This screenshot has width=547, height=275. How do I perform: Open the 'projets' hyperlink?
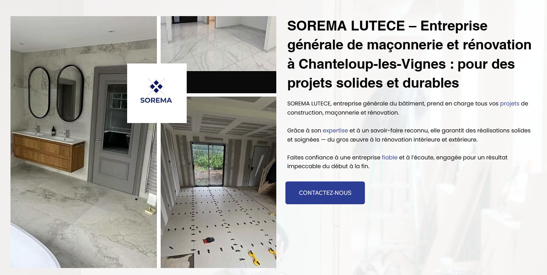[510, 104]
